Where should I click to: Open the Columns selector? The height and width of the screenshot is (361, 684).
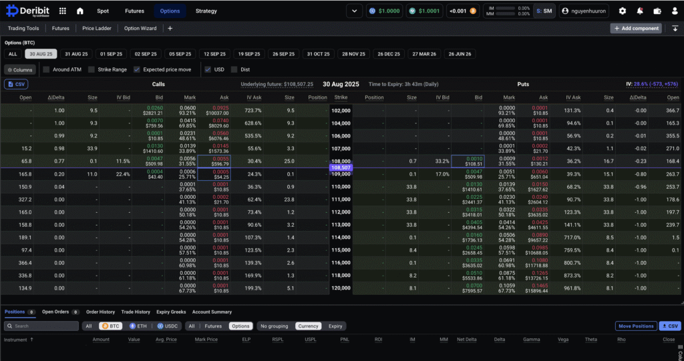[x=19, y=69]
